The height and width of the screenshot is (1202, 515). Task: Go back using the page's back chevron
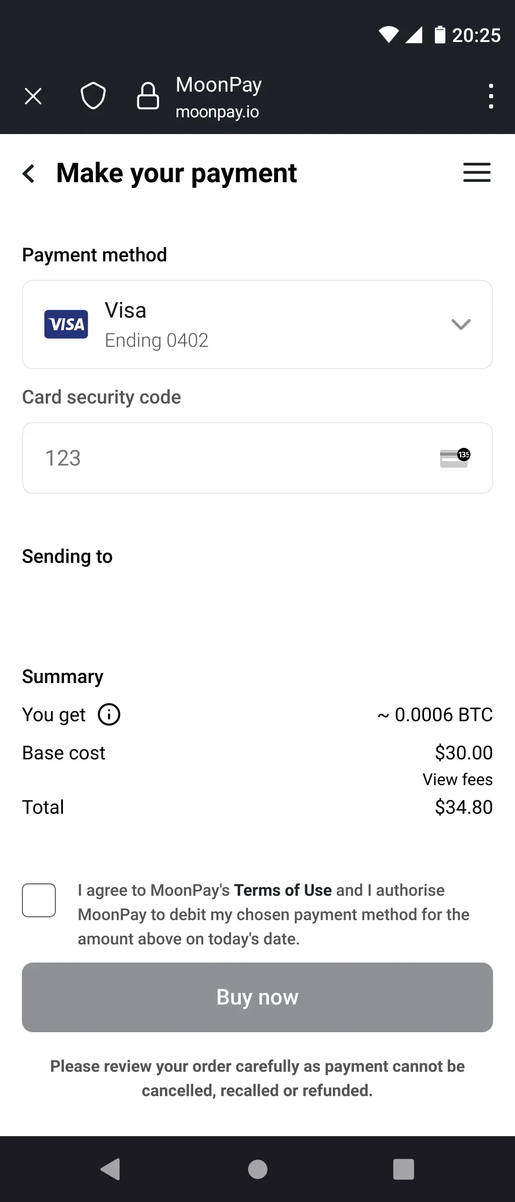pos(29,173)
